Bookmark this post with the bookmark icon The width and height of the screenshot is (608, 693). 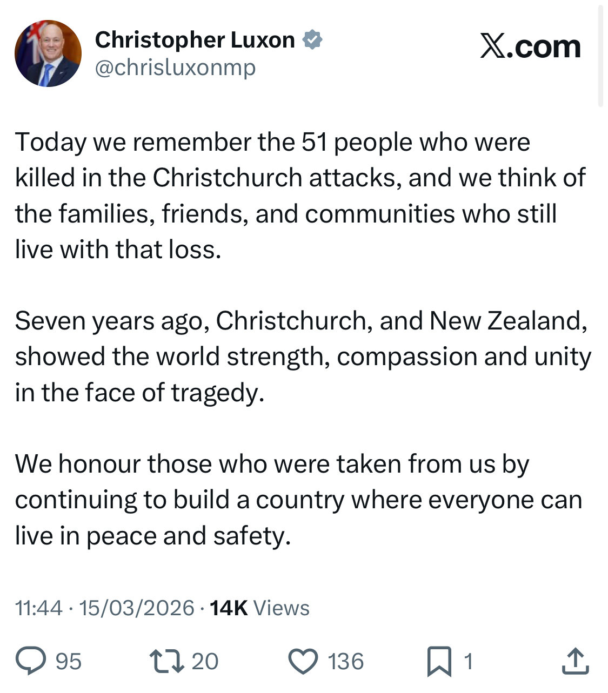439,661
